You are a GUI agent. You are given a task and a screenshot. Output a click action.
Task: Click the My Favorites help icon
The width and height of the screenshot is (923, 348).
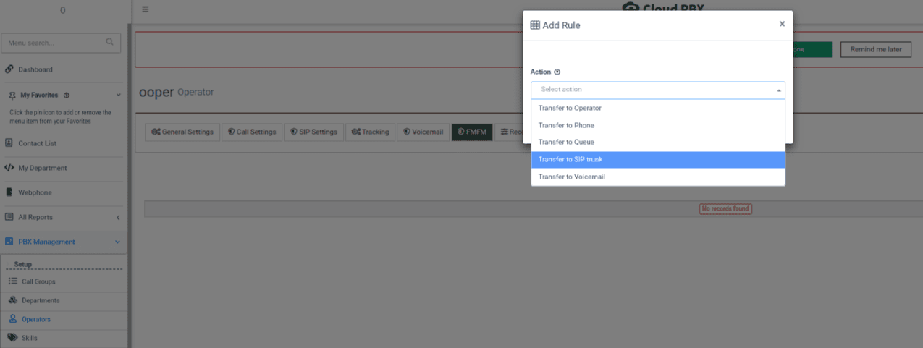tap(67, 95)
